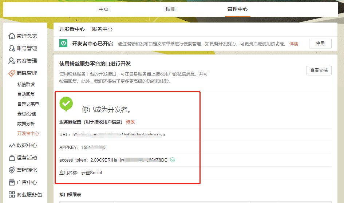Go to 素材/分组 submenu item

pyautogui.click(x=27, y=114)
